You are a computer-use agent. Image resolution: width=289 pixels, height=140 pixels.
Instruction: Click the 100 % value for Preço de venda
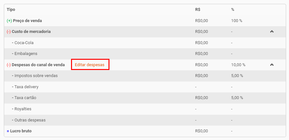pyautogui.click(x=237, y=21)
